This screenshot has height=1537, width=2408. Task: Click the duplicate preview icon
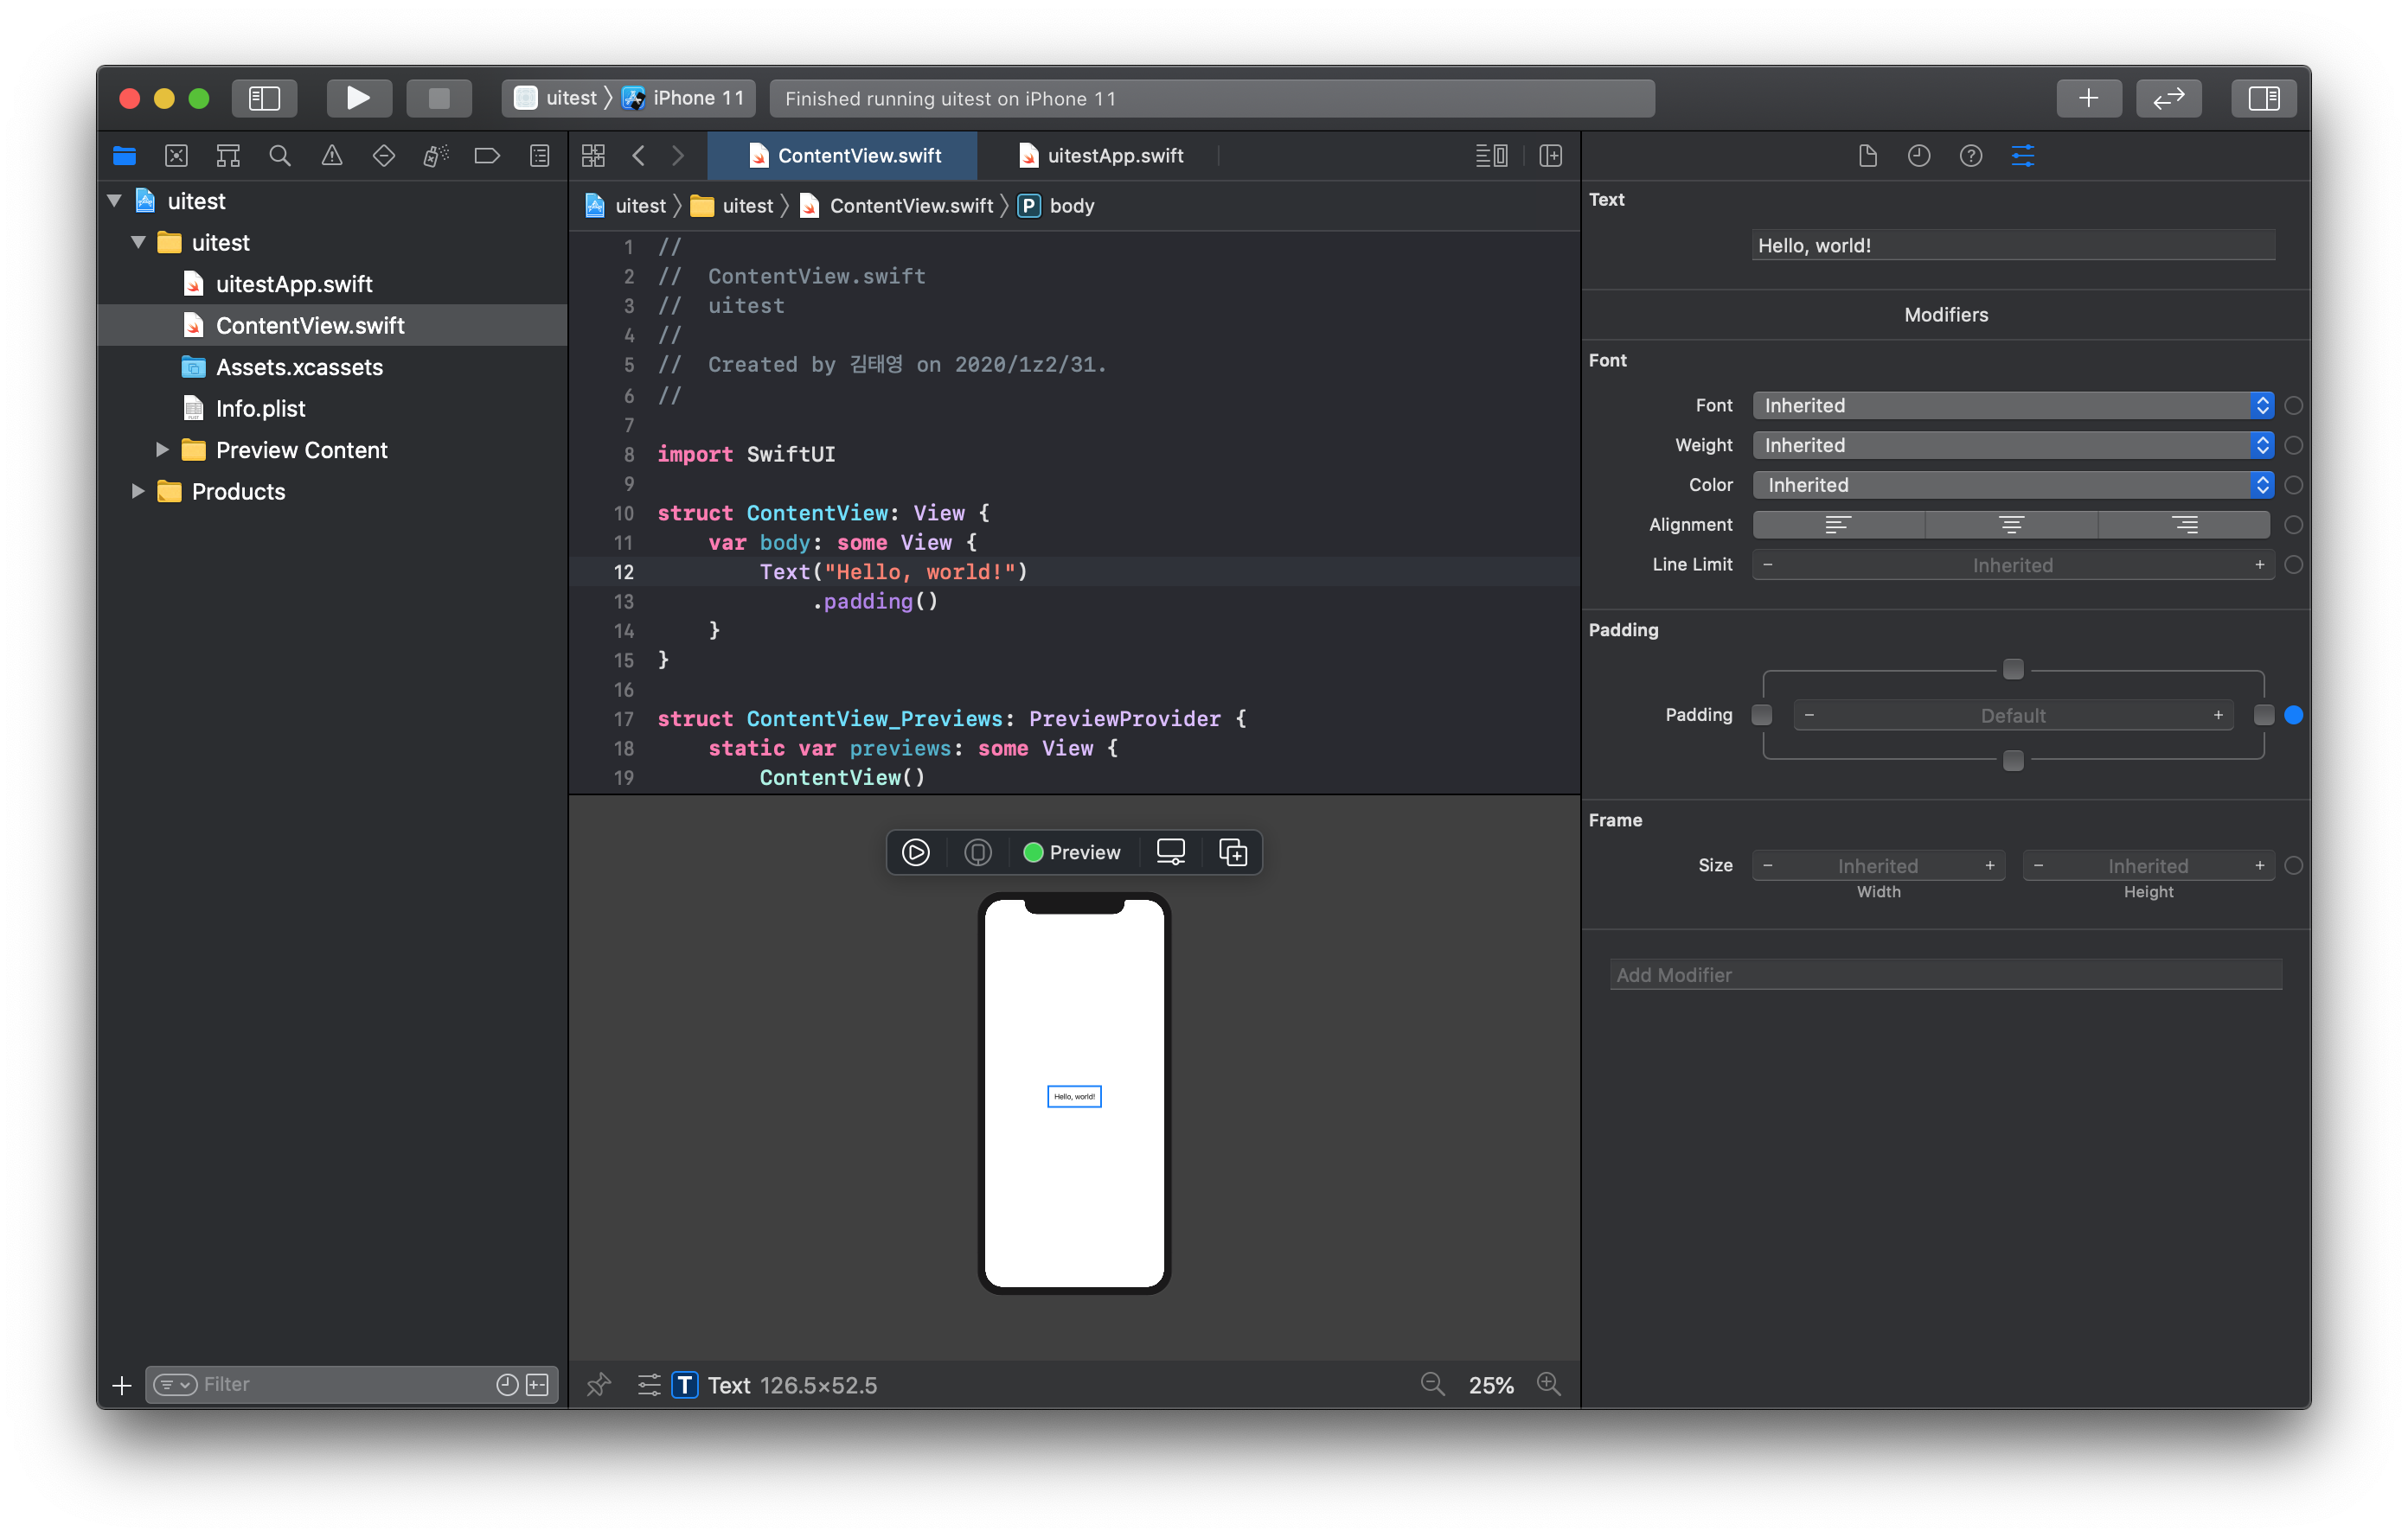point(1233,852)
